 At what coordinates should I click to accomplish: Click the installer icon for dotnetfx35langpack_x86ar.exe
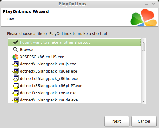pos(15,93)
